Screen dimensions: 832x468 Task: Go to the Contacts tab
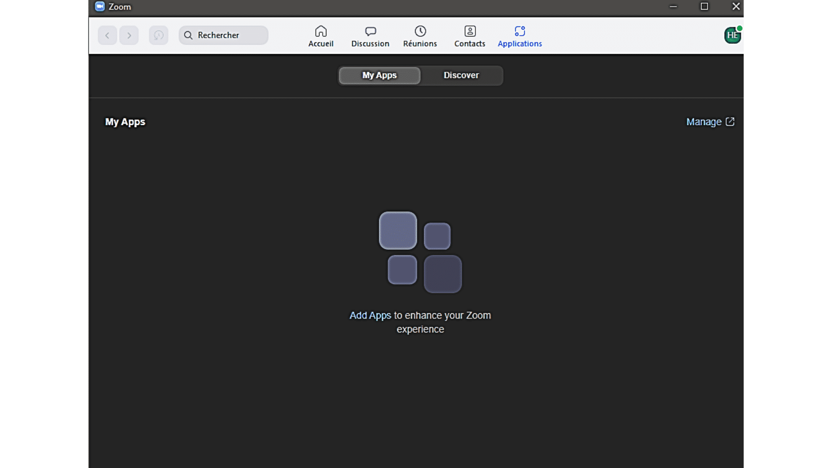click(x=470, y=36)
